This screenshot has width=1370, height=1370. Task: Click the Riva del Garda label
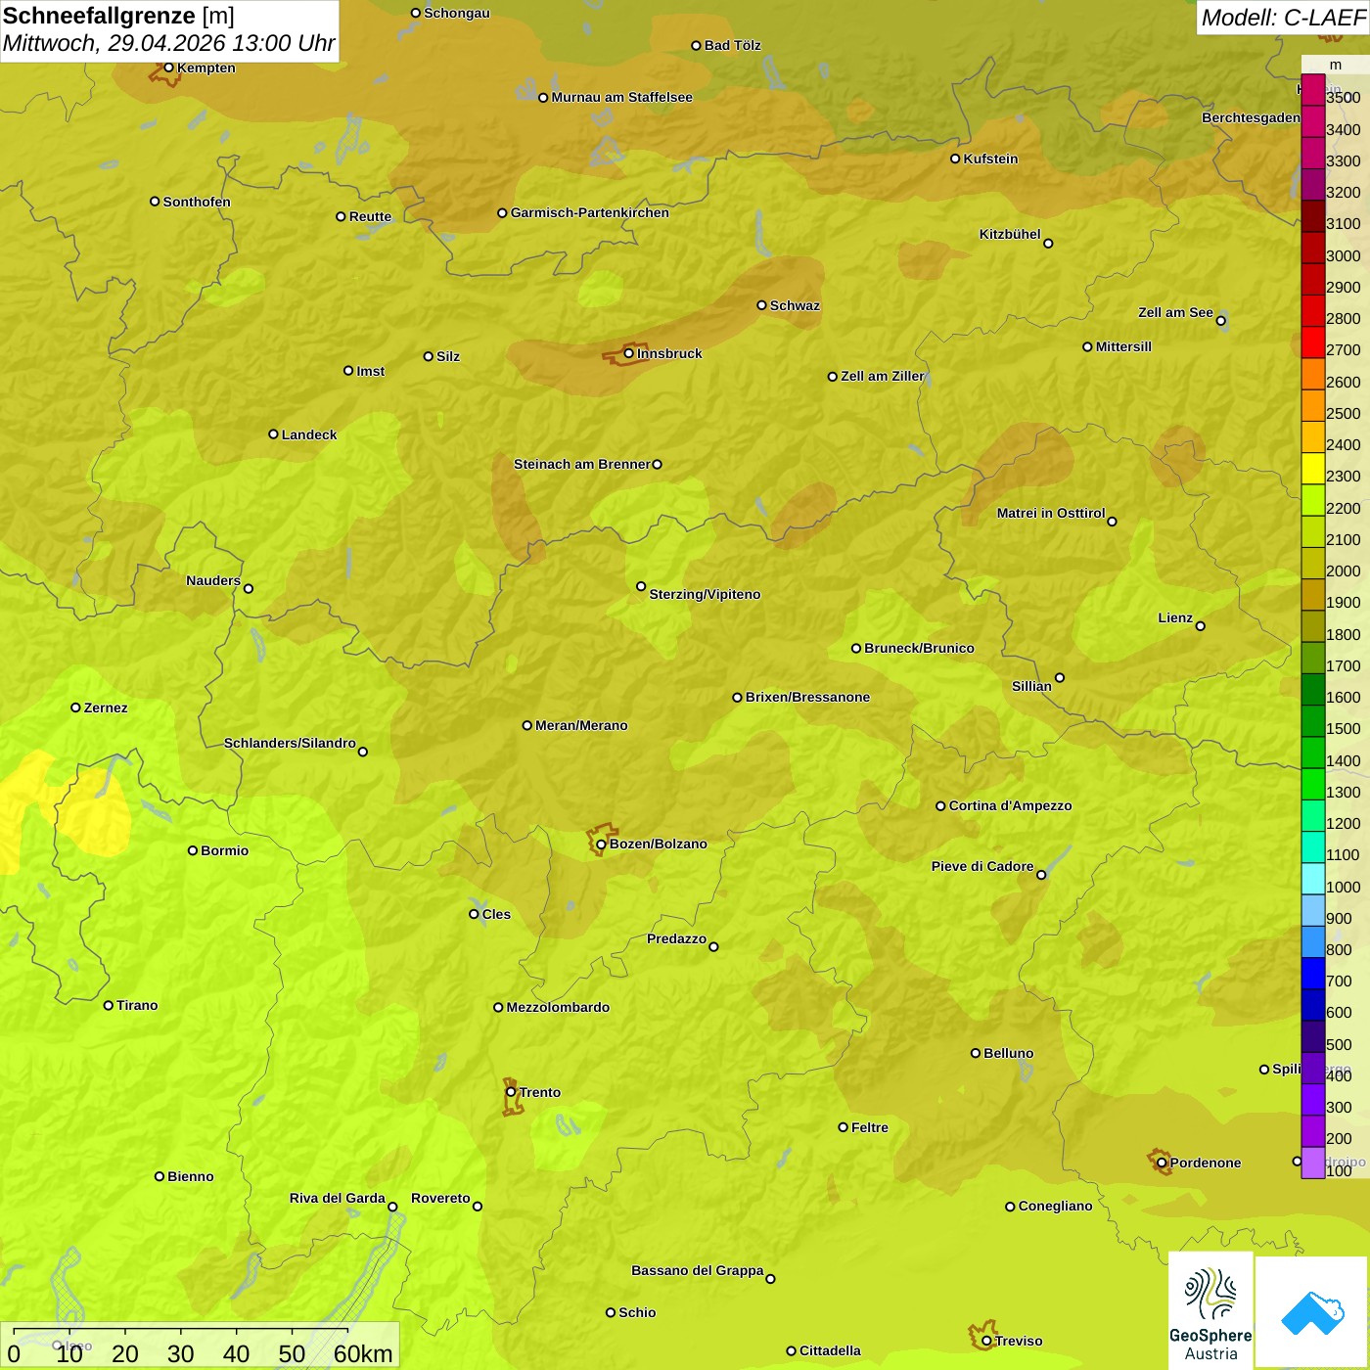click(338, 1198)
